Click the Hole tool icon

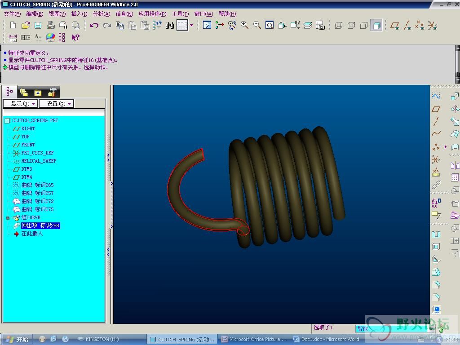click(x=436, y=234)
